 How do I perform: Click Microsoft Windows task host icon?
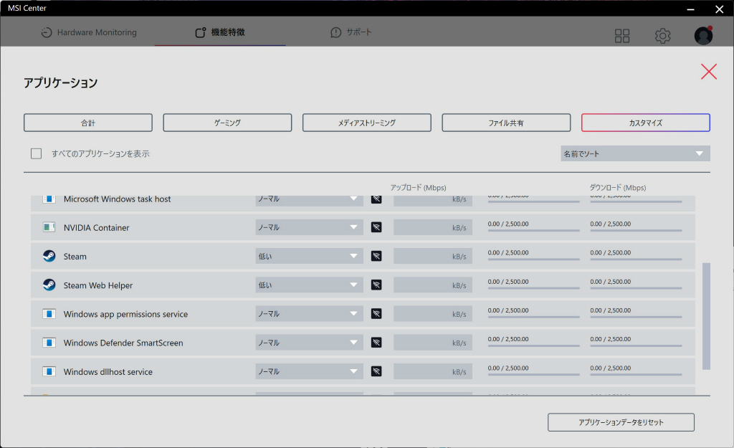point(49,199)
